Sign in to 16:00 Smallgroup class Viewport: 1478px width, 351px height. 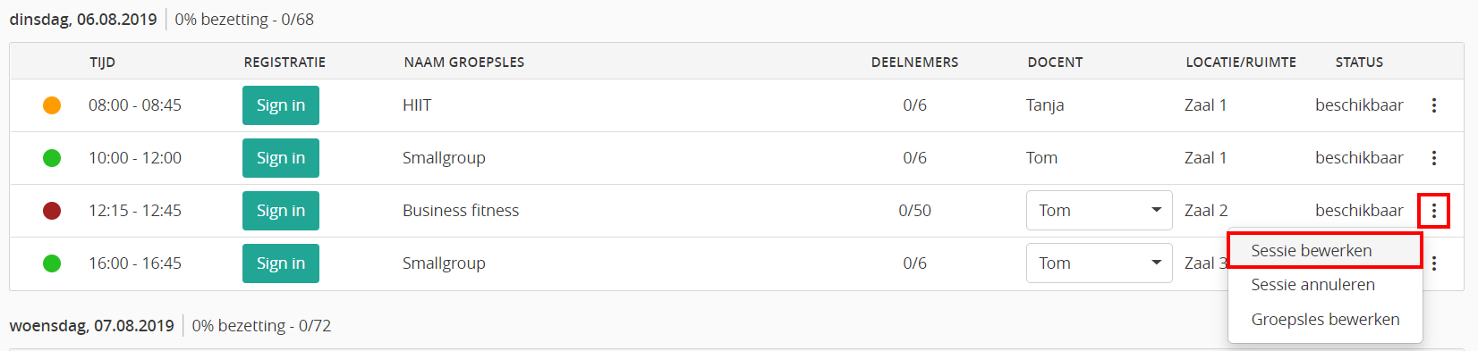pos(281,263)
